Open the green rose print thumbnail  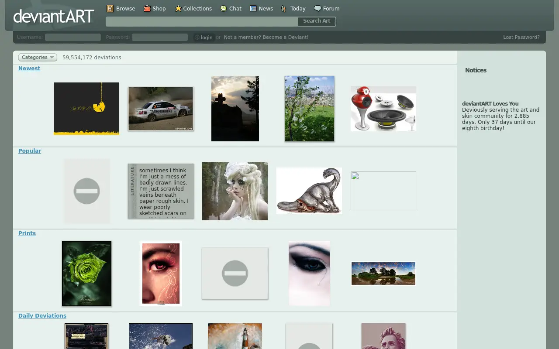pyautogui.click(x=86, y=274)
